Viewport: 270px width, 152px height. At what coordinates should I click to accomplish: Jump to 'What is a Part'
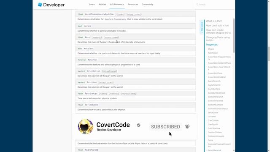(x=214, y=21)
